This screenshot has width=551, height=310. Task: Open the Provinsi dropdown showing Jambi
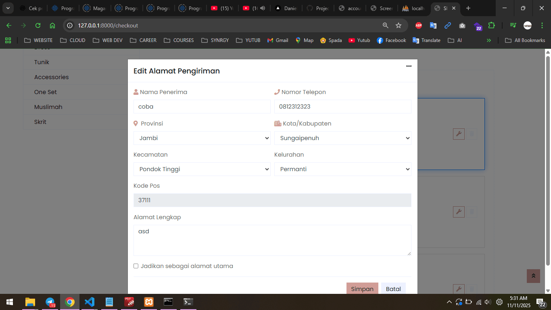202,138
